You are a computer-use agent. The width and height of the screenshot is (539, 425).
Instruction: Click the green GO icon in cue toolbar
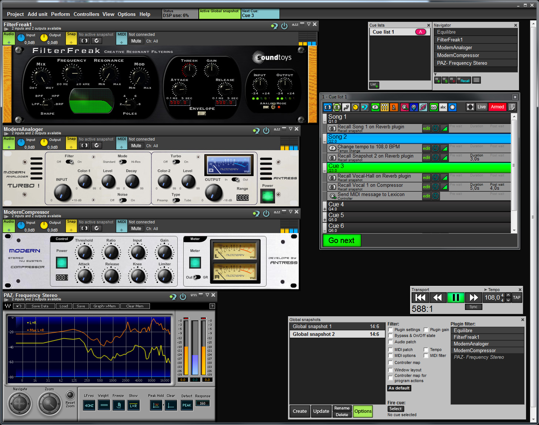433,107
